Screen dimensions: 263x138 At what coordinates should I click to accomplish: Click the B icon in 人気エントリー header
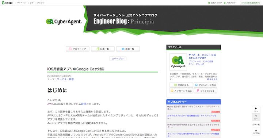[169, 102]
